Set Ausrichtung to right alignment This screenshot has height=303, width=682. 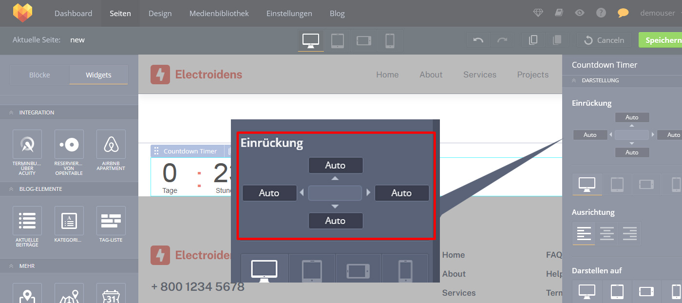(x=630, y=234)
